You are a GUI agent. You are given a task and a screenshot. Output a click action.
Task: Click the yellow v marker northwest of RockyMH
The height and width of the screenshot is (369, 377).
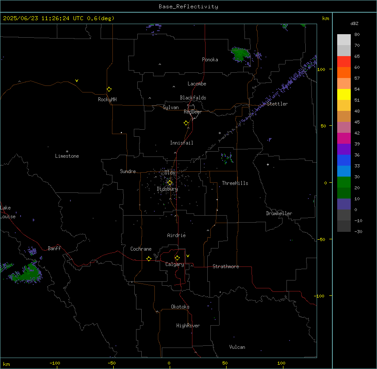(x=77, y=81)
